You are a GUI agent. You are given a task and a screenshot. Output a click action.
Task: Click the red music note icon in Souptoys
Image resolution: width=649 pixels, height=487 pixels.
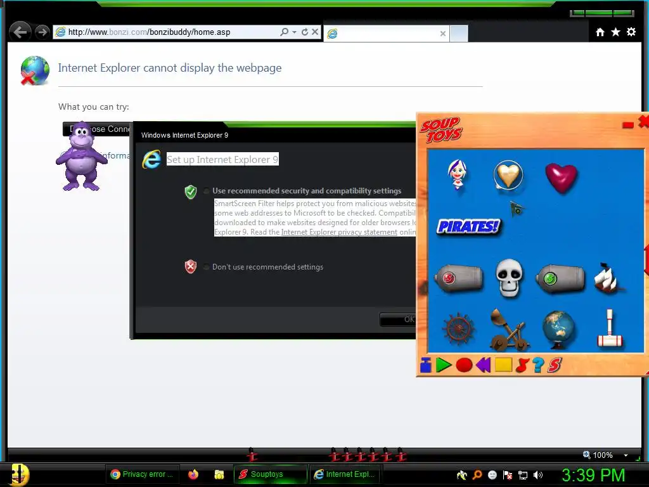click(522, 365)
